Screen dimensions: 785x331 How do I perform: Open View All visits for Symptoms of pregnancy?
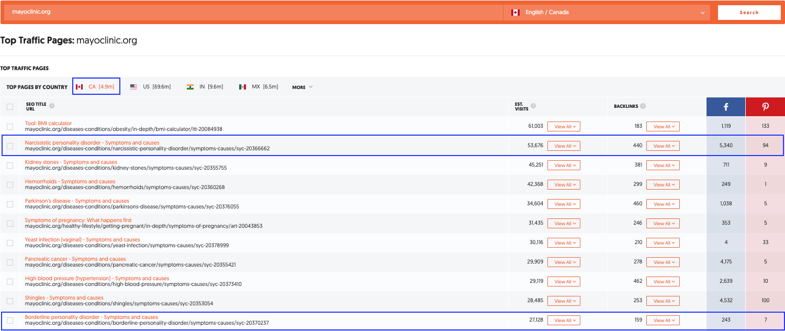pos(564,223)
